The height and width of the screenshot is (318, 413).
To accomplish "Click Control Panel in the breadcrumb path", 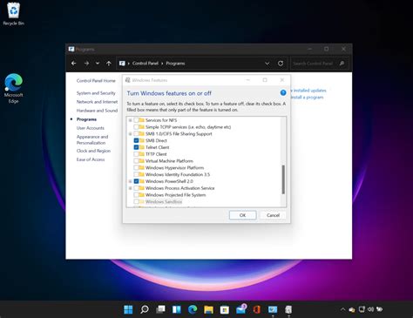I will click(x=146, y=64).
